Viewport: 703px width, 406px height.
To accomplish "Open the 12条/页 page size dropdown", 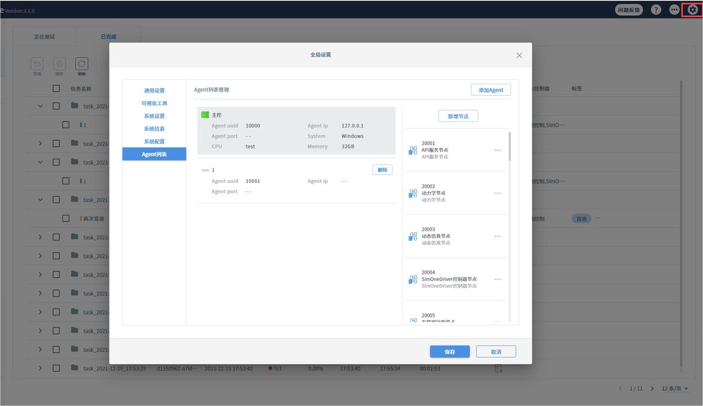I will point(675,389).
